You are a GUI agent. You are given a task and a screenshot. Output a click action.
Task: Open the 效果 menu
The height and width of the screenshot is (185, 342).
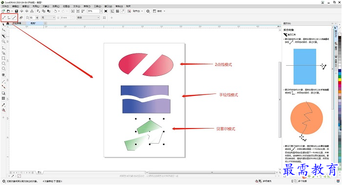click(56, 6)
